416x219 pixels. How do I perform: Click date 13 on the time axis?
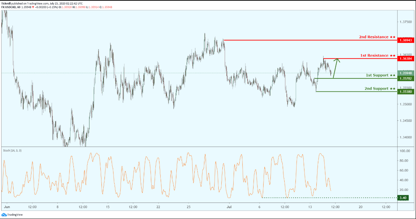coord(310,207)
